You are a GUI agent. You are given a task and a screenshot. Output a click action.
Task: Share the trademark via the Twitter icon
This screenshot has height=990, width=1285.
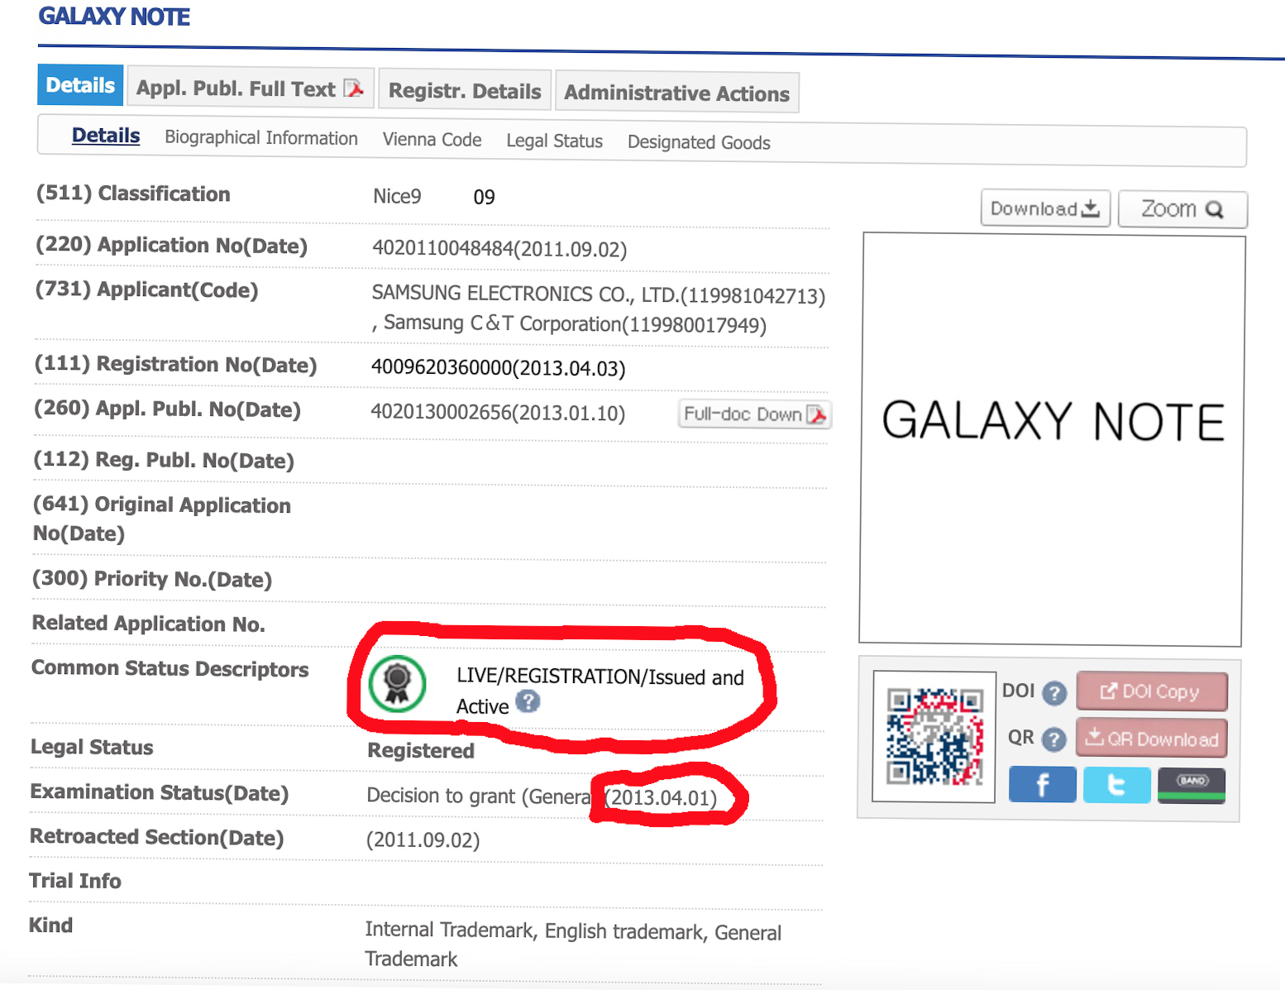pos(1115,784)
